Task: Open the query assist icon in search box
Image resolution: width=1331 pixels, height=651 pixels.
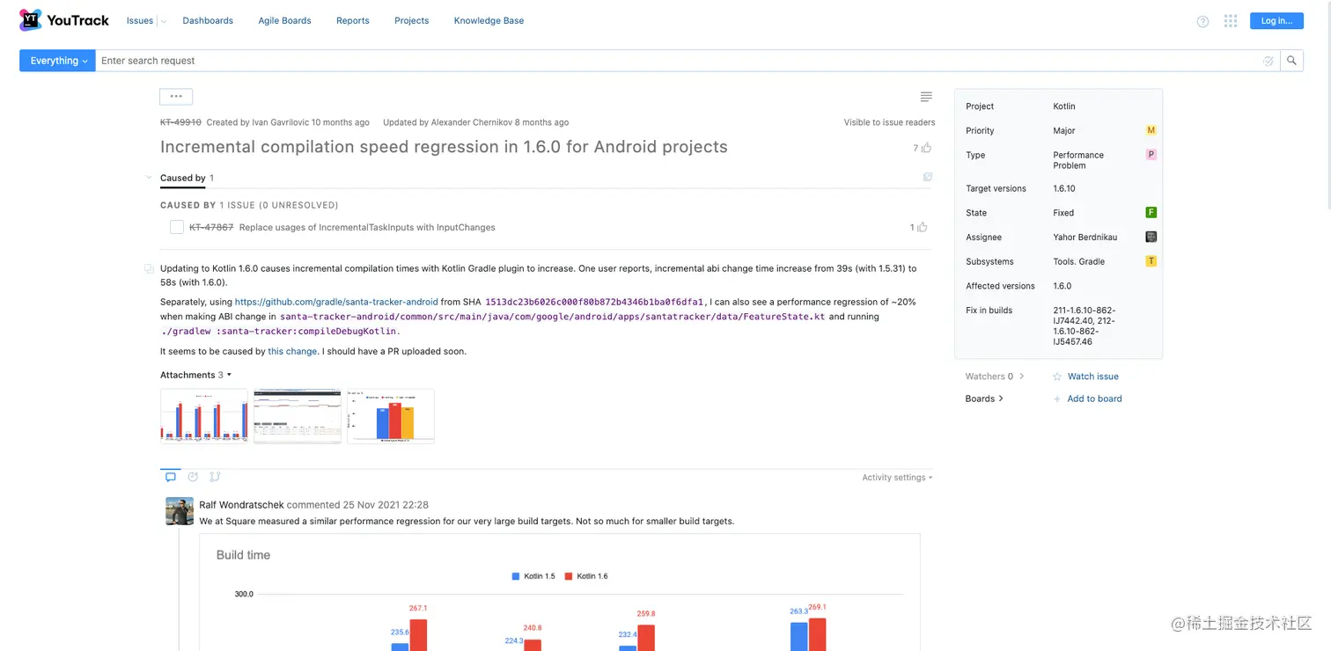Action: click(x=1268, y=61)
